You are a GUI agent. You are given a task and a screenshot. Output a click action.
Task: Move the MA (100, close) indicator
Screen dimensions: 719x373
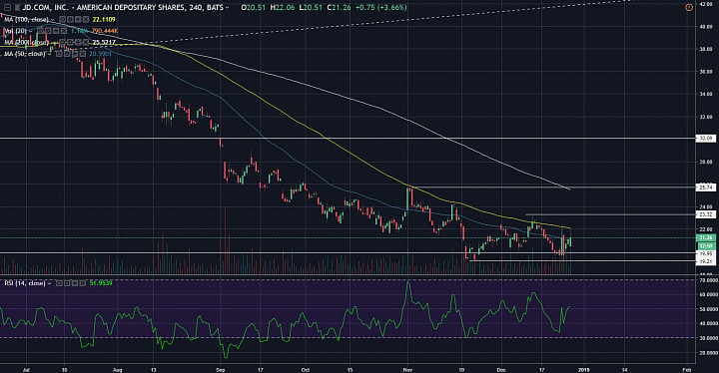tap(78, 20)
